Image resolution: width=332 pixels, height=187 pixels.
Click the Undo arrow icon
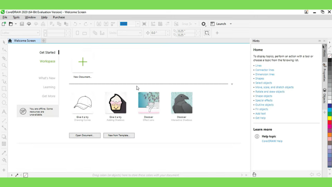[75, 24]
